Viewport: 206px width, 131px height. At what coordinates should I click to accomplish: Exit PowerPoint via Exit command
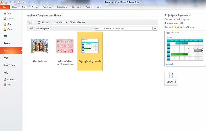point(7,85)
